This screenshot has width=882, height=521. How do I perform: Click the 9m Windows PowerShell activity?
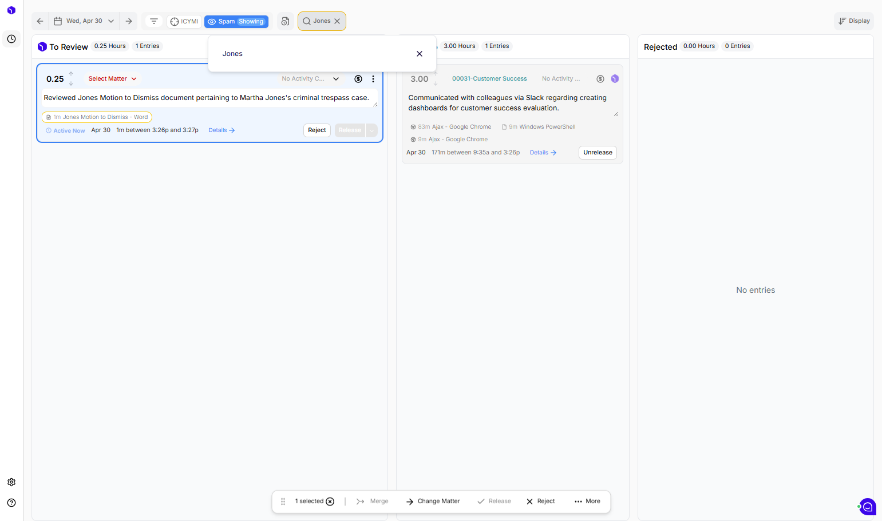tap(539, 127)
